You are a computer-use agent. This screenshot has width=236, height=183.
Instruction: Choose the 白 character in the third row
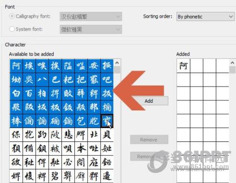click(x=16, y=94)
